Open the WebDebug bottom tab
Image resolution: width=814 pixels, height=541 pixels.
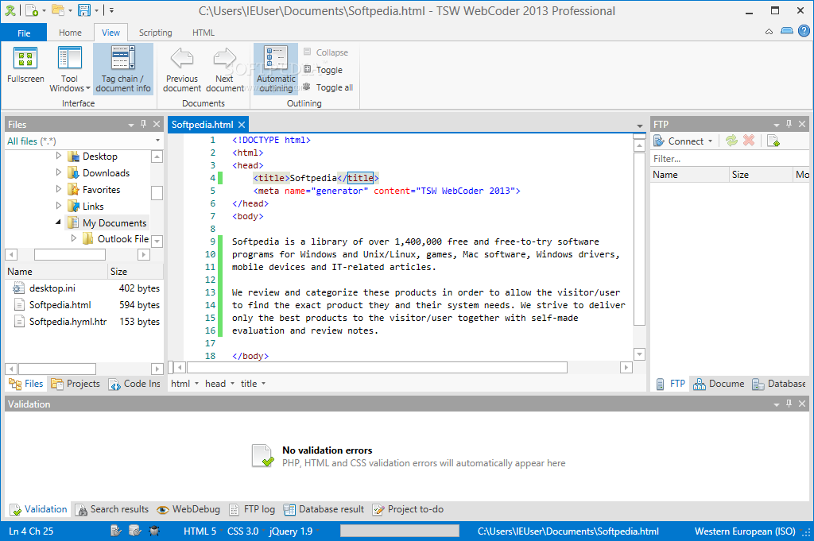pyautogui.click(x=188, y=509)
